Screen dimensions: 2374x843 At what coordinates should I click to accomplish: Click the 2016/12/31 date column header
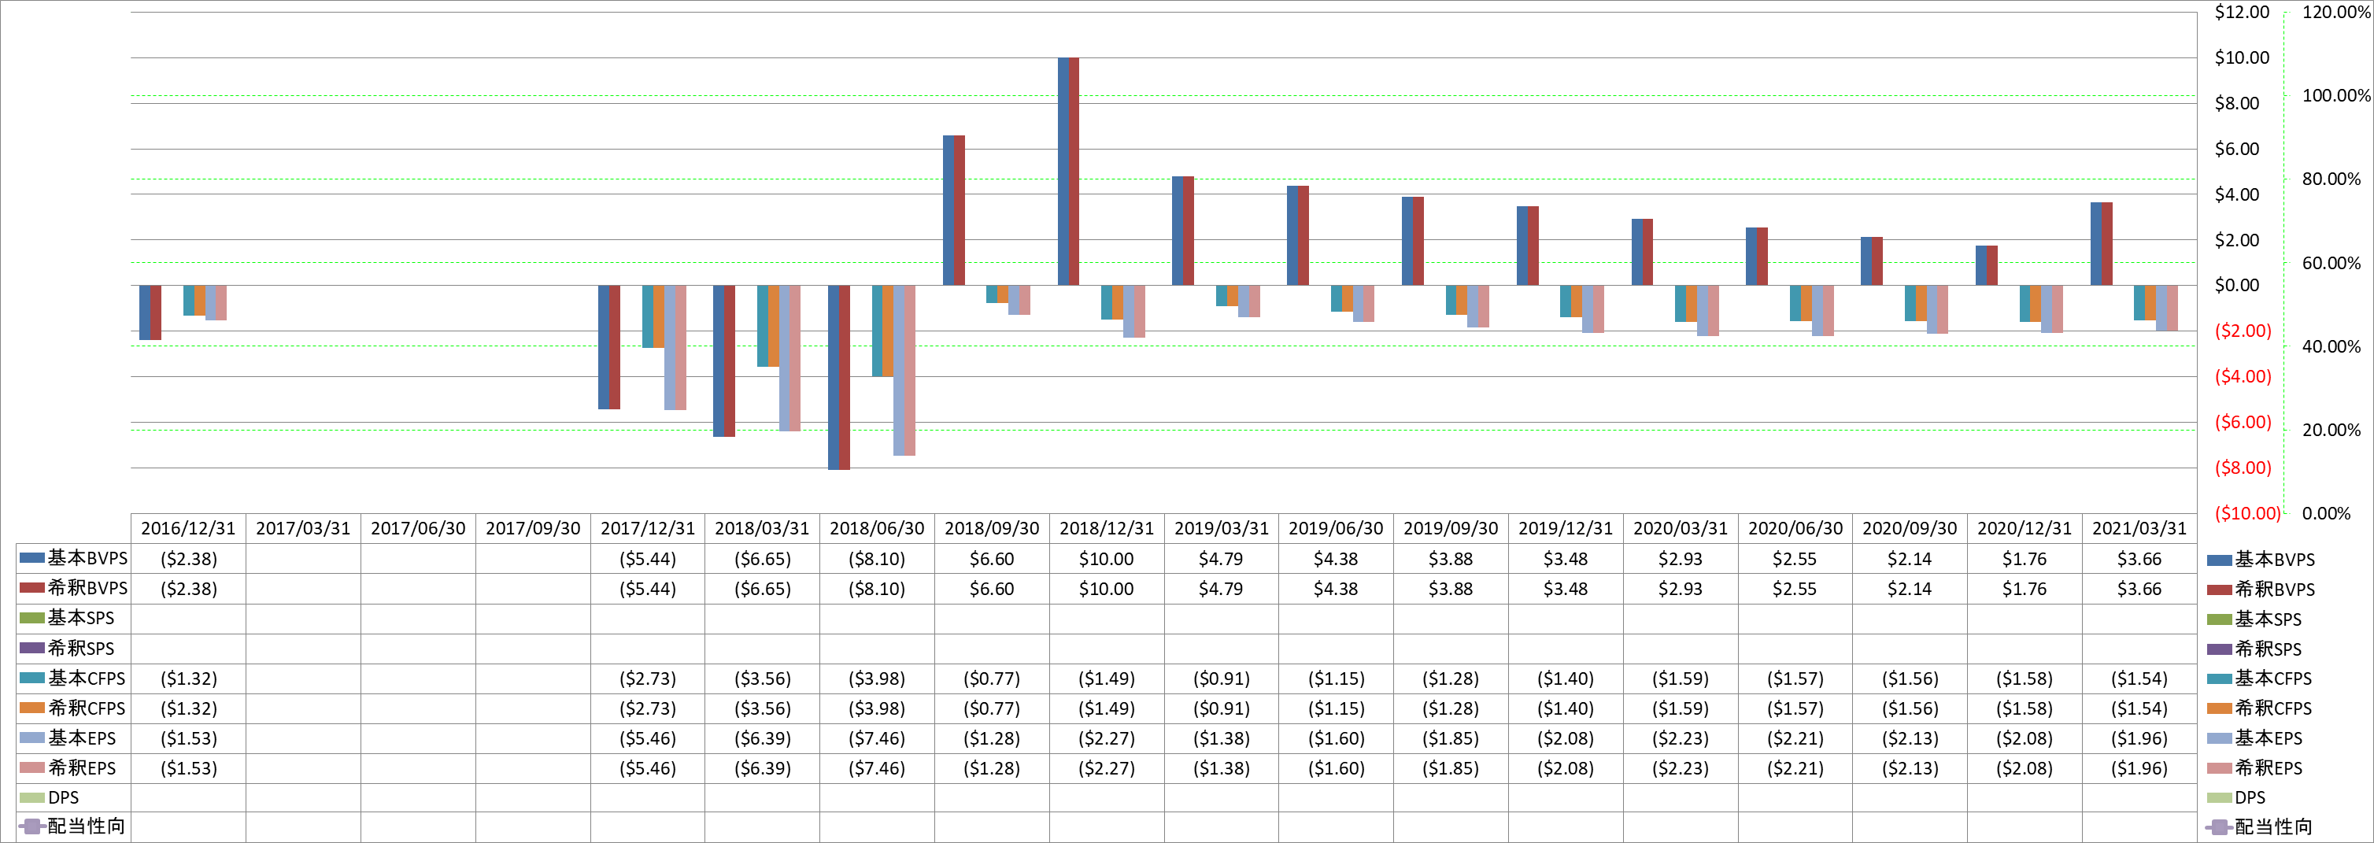(188, 528)
